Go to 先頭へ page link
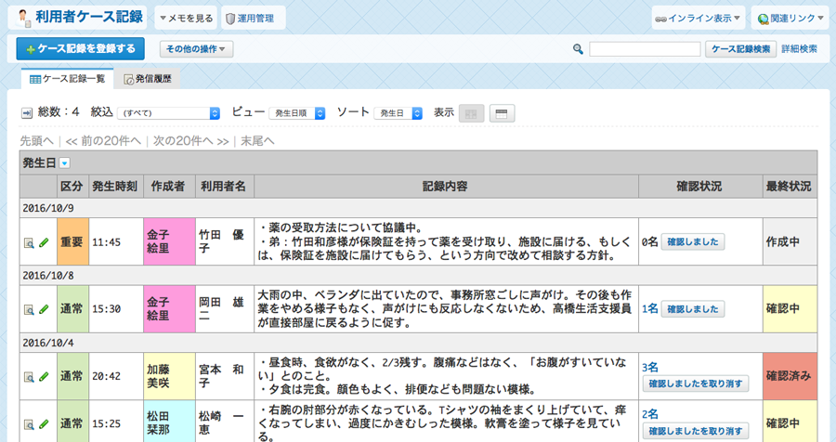This screenshot has width=836, height=442. [x=37, y=141]
